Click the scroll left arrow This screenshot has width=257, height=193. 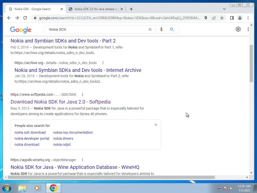tap(6, 177)
